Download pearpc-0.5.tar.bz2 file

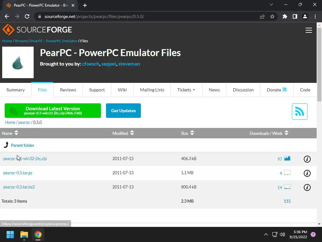(19, 187)
